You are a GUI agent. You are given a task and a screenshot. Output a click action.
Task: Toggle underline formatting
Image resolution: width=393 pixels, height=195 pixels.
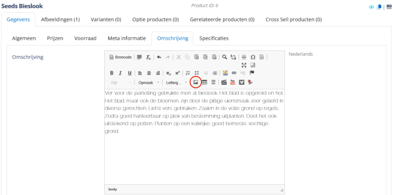(129, 73)
